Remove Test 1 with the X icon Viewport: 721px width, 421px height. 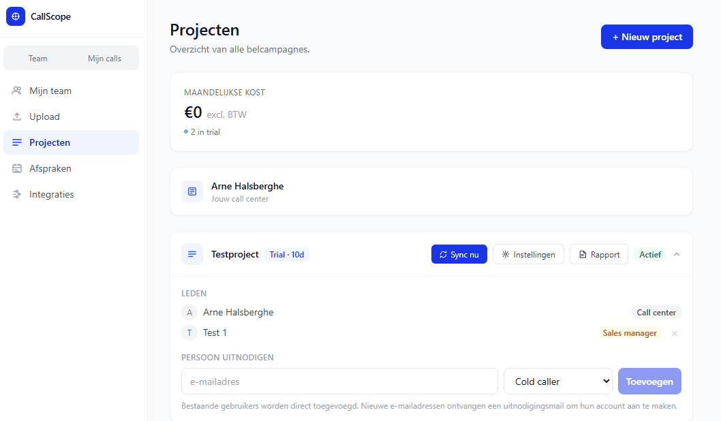675,333
